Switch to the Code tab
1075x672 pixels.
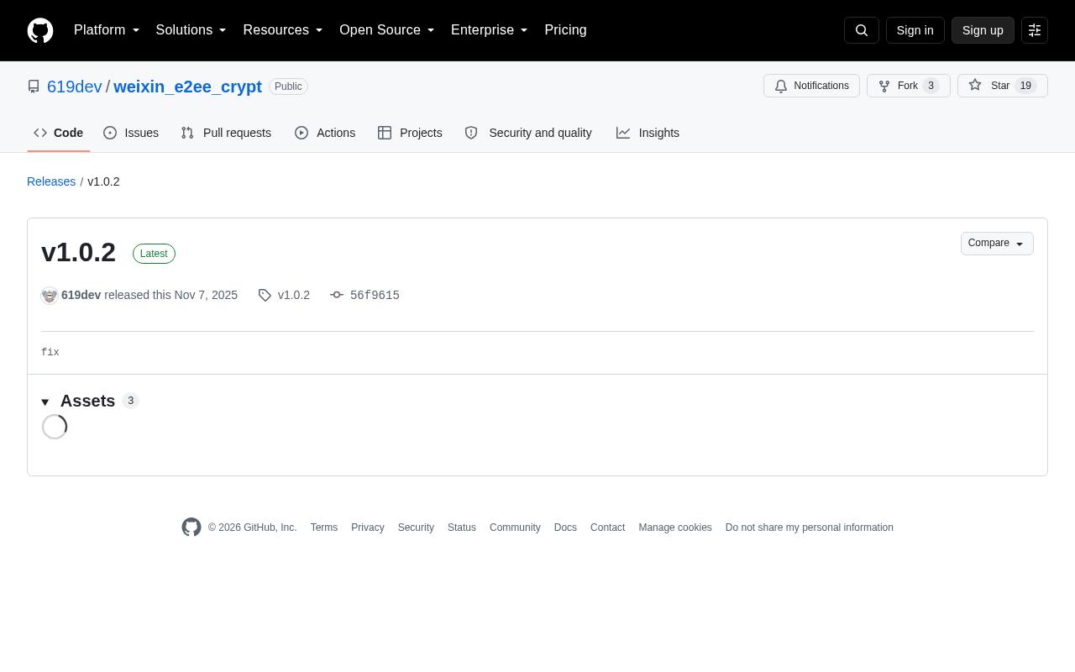click(58, 133)
